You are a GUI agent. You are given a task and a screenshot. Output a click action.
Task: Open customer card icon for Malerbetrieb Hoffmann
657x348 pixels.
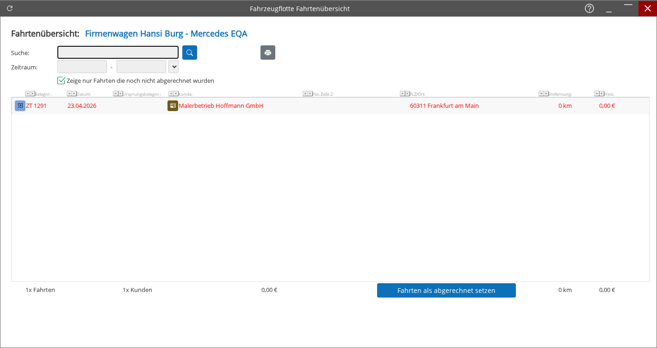[173, 106]
